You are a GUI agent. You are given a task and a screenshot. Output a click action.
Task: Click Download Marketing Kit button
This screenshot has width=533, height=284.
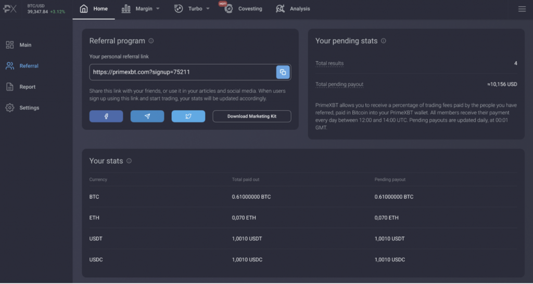(252, 116)
